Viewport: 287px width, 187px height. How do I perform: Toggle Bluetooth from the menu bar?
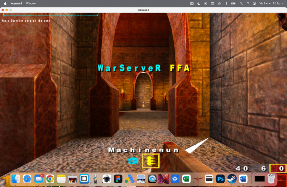(226, 3)
